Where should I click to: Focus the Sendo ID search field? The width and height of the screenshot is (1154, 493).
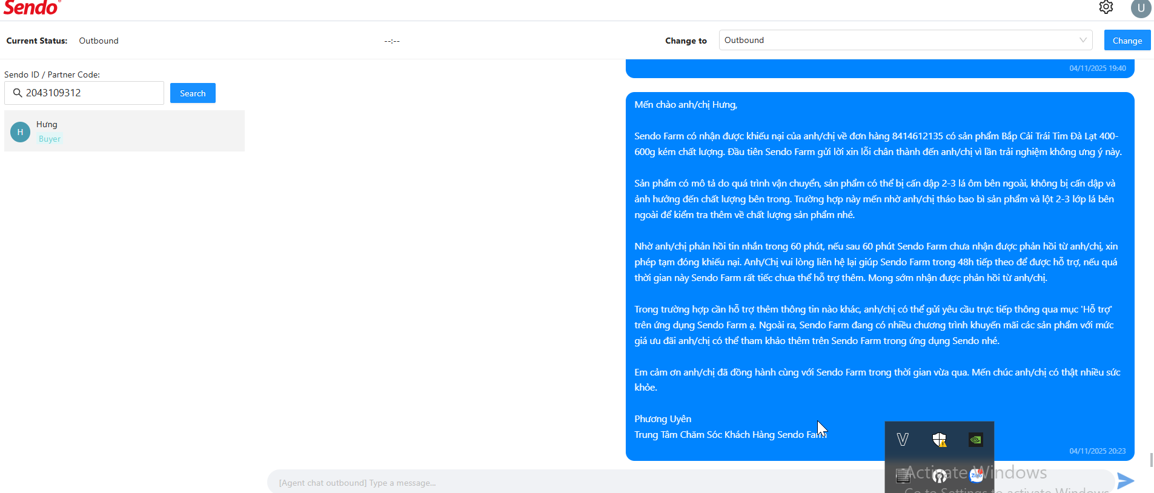84,93
